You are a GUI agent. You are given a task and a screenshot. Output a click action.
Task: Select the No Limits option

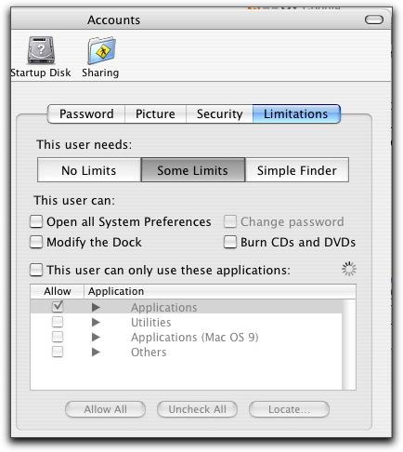click(89, 170)
